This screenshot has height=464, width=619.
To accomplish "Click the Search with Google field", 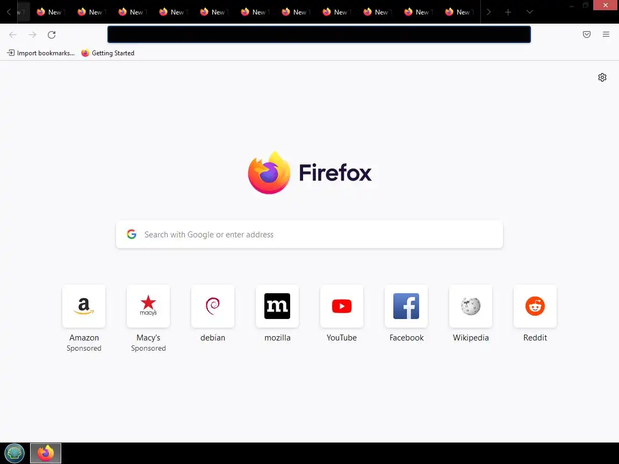I will [x=309, y=234].
